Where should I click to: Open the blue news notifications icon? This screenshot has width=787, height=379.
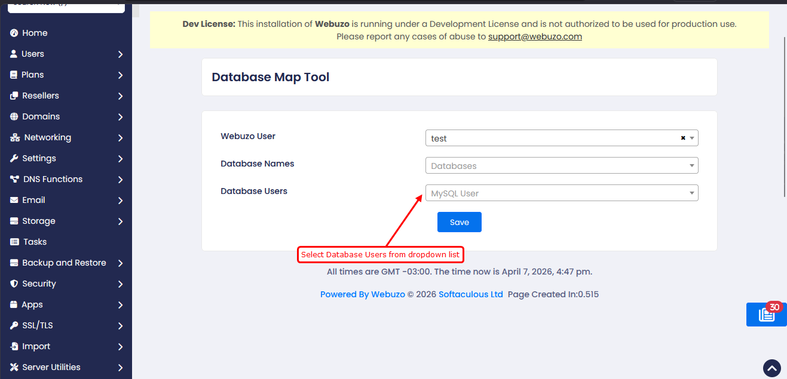pyautogui.click(x=766, y=315)
